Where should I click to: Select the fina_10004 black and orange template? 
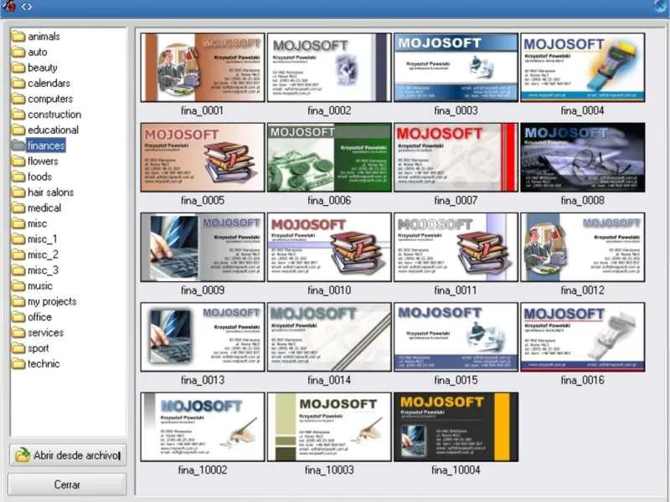456,427
